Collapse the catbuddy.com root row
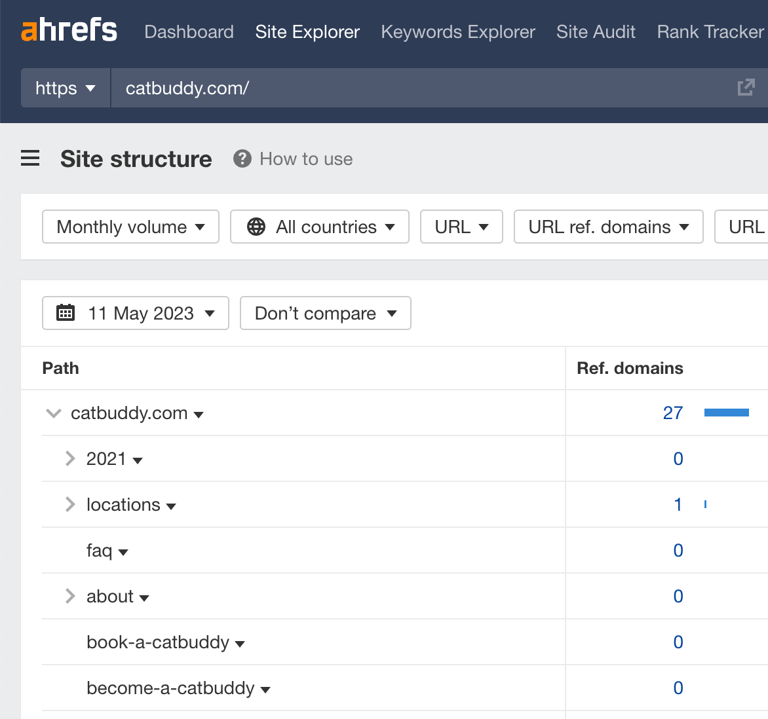This screenshot has height=719, width=768. (x=53, y=413)
